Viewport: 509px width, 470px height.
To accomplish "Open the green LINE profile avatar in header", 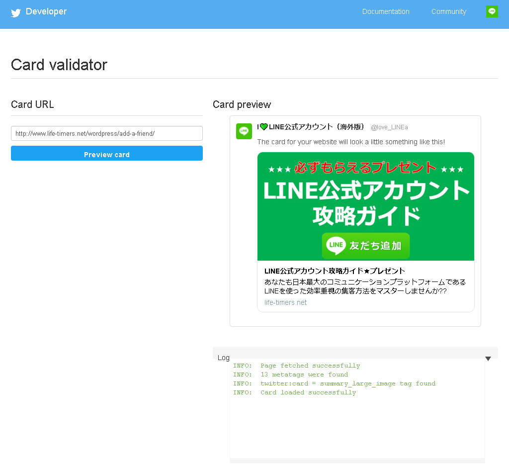I will coord(492,11).
